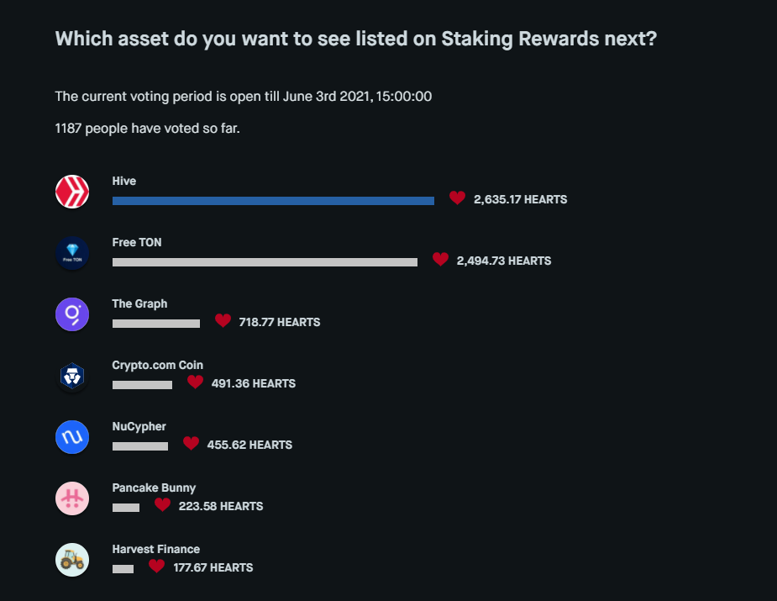Click the Free TON vote bar
Viewport: 777px width, 601px height.
[265, 262]
